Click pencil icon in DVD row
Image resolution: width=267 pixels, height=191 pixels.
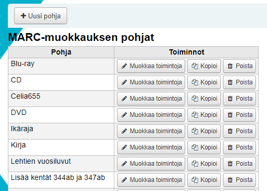(124, 115)
